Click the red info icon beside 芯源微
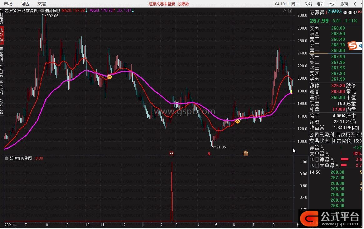The image size is (364, 229). tap(326, 12)
